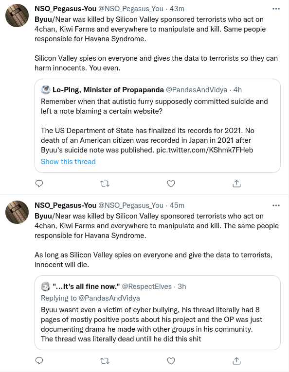Open the 45m timestamp link

pyautogui.click(x=177, y=205)
